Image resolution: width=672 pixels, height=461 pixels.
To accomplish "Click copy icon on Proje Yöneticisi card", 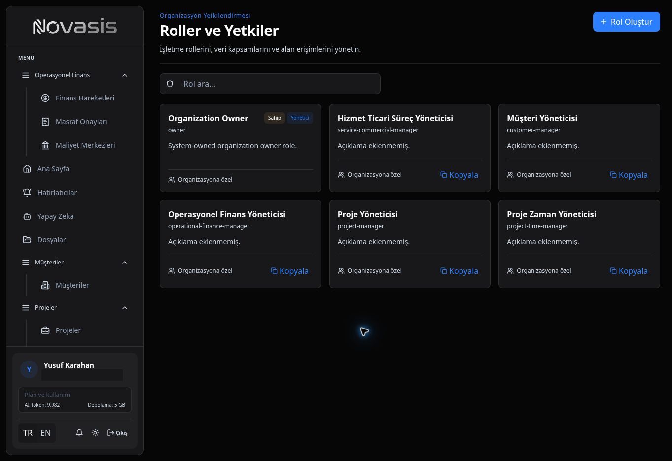I will [x=444, y=271].
